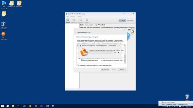
Task: Click the appliance settings list scroll up arrow
Action: click(125, 46)
